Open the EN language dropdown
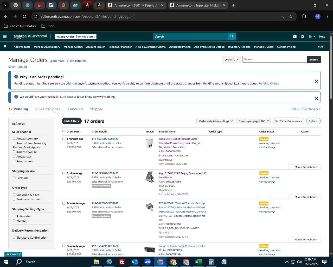The width and height of the screenshot is (333, 267). 312,37
